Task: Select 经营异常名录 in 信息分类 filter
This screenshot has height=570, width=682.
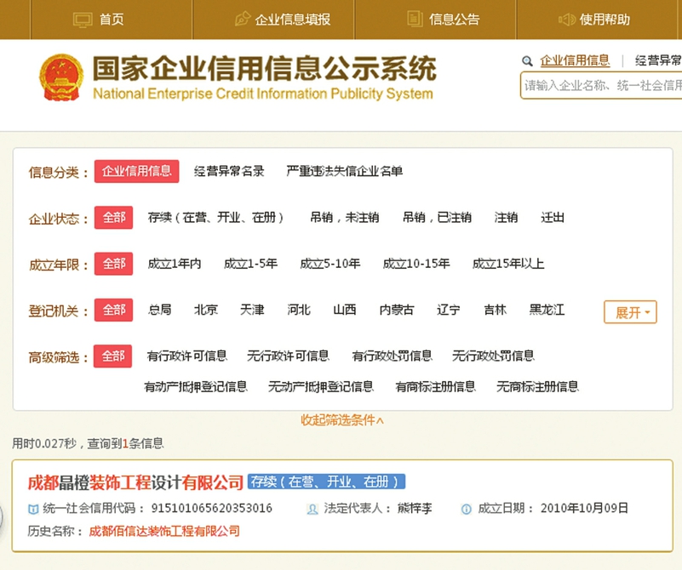Action: tap(229, 171)
